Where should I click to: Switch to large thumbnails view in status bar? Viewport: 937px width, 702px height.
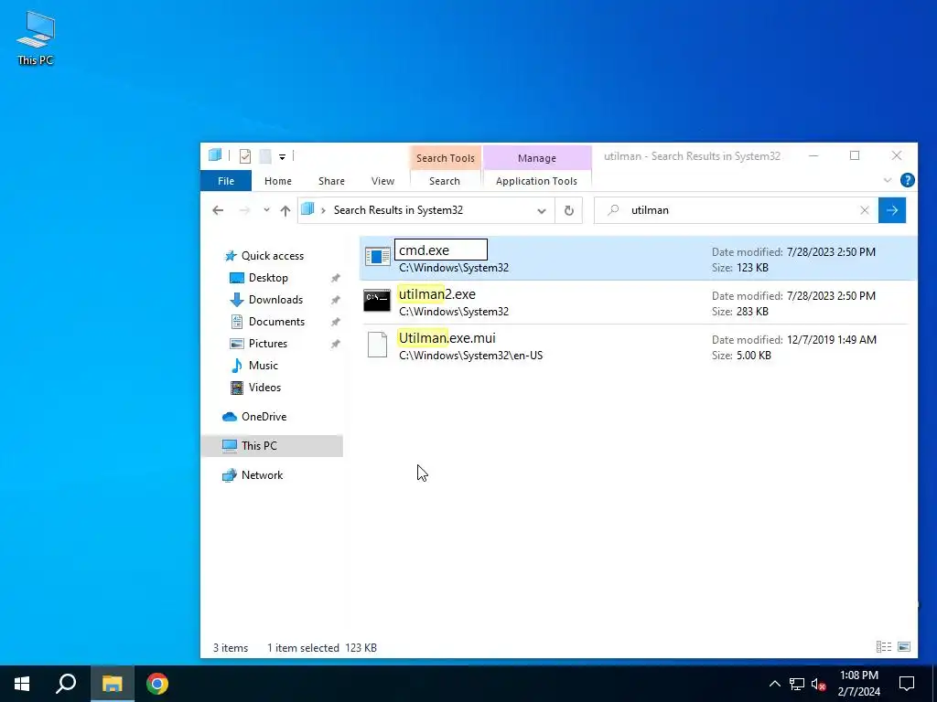(904, 646)
